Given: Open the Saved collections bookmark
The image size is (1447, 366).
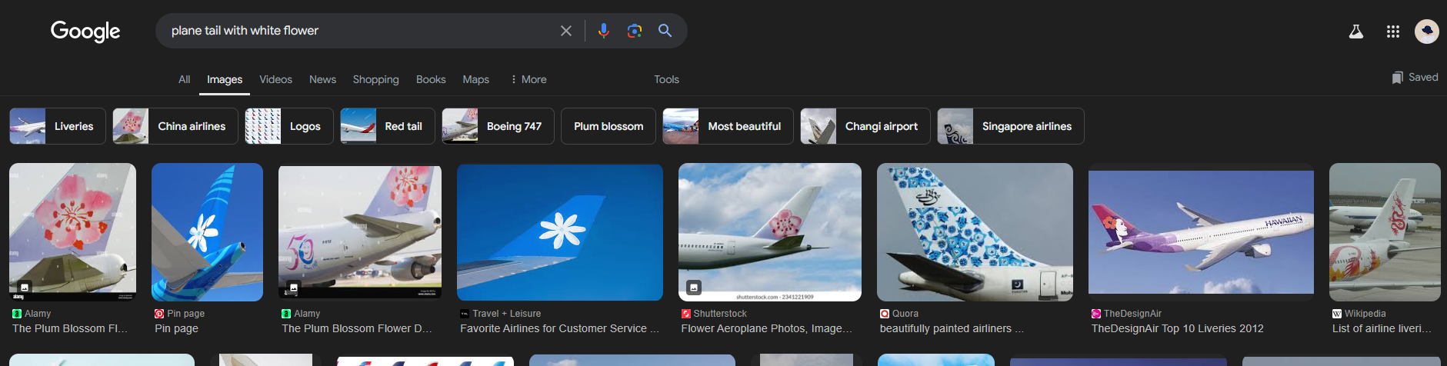Looking at the screenshot, I should (x=1415, y=78).
